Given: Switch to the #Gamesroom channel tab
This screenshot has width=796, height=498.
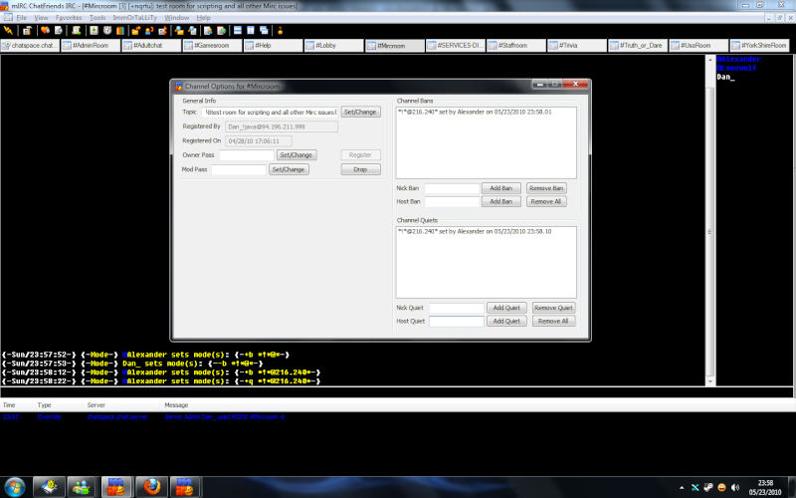Looking at the screenshot, I should [x=212, y=45].
